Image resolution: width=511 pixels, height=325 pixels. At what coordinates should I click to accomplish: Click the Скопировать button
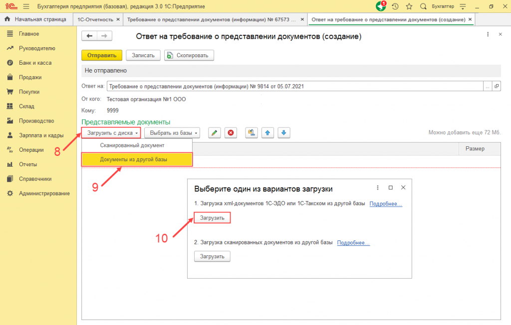(x=189, y=55)
